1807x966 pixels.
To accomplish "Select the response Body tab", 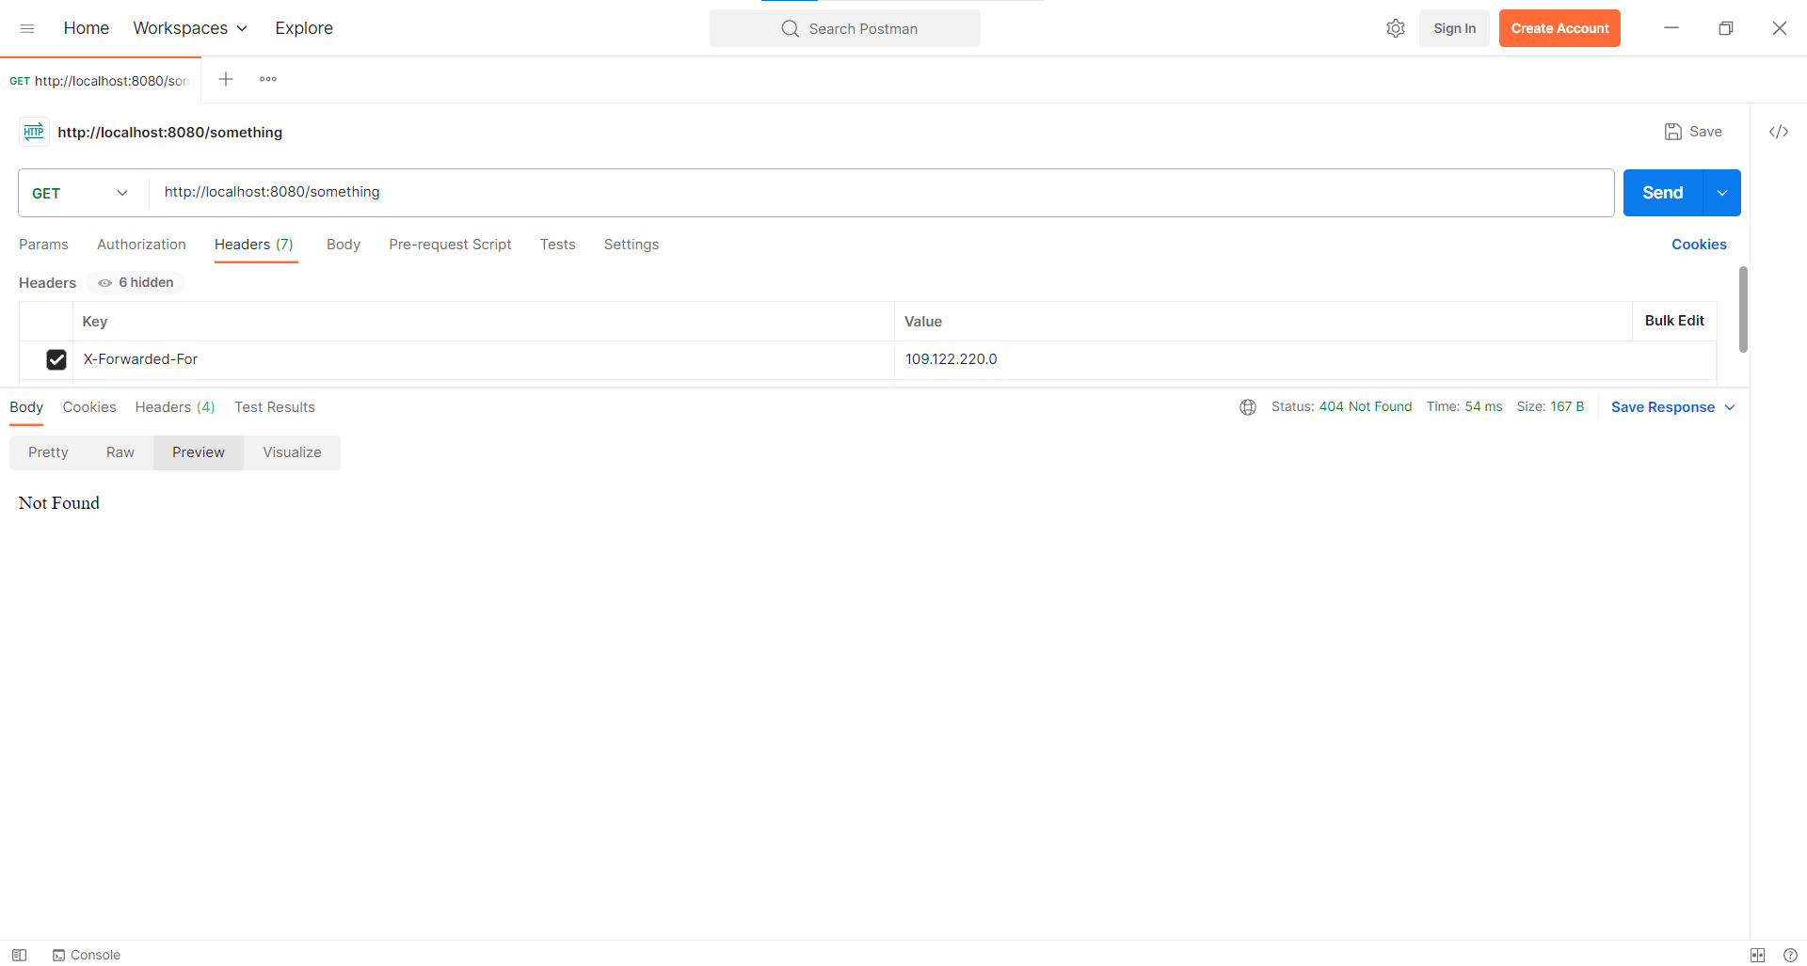I will click(x=26, y=407).
